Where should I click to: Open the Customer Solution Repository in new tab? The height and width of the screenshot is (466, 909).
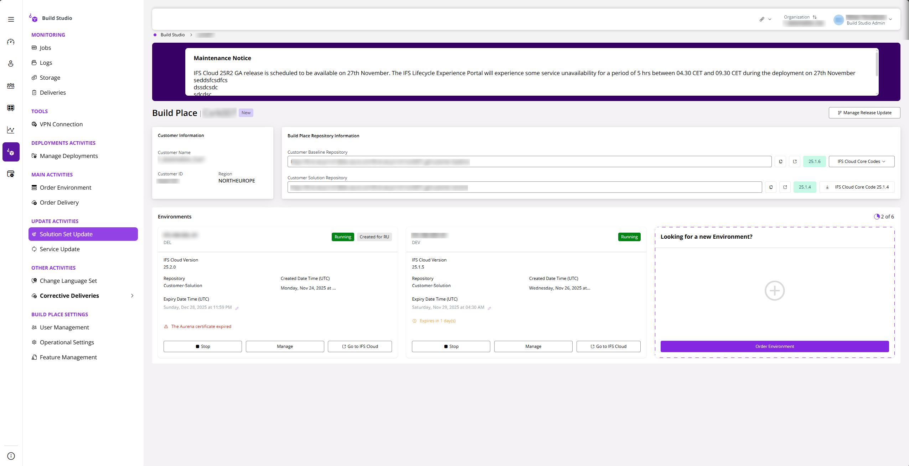(785, 187)
